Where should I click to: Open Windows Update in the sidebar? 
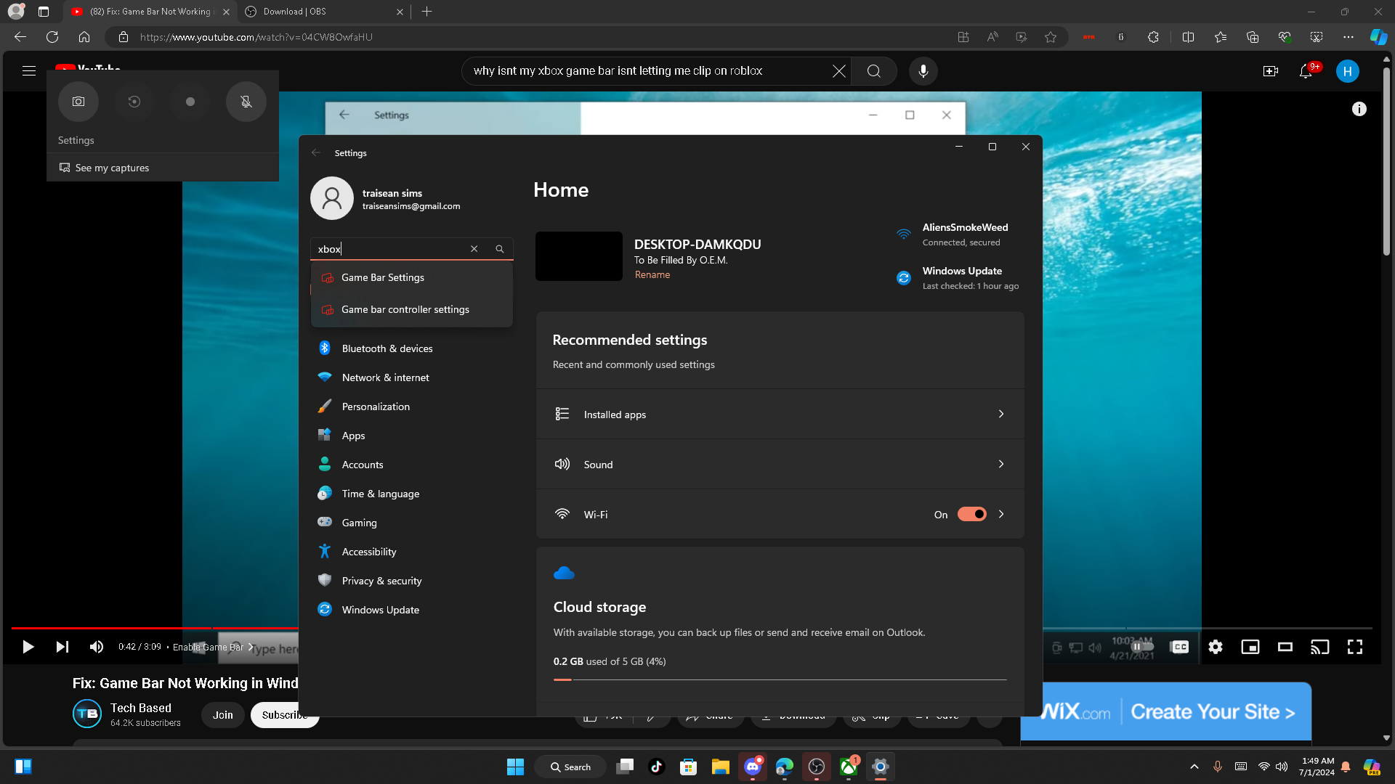(412, 610)
